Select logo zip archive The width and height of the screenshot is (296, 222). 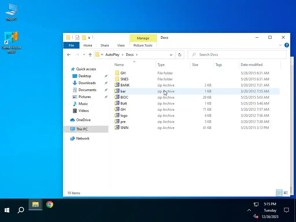(x=197, y=116)
